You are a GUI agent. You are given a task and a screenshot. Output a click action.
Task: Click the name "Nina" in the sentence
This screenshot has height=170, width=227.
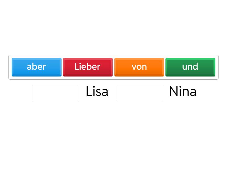182,92
